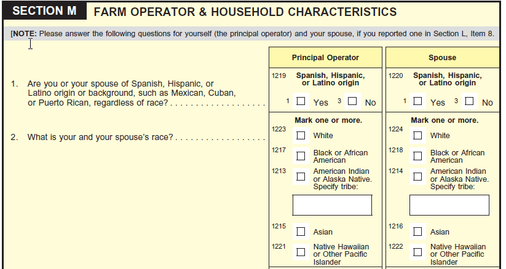The height and width of the screenshot is (269, 506).
Task: Select American Indian checkbox for Principal Operator
Action: (x=301, y=176)
